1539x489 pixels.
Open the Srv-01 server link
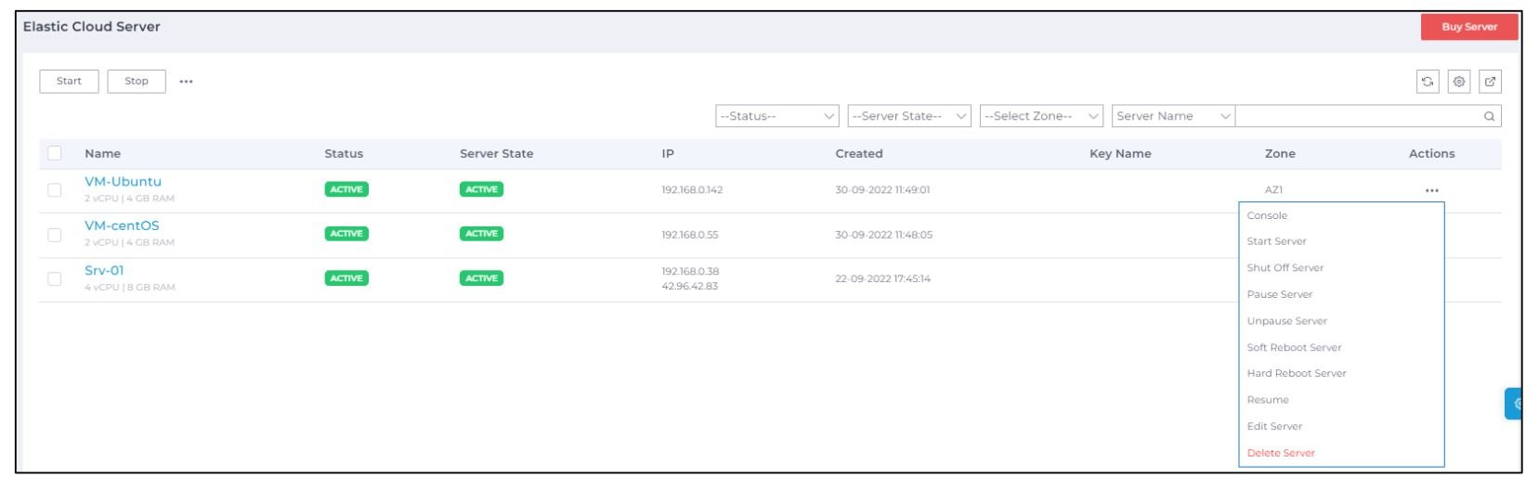click(104, 271)
